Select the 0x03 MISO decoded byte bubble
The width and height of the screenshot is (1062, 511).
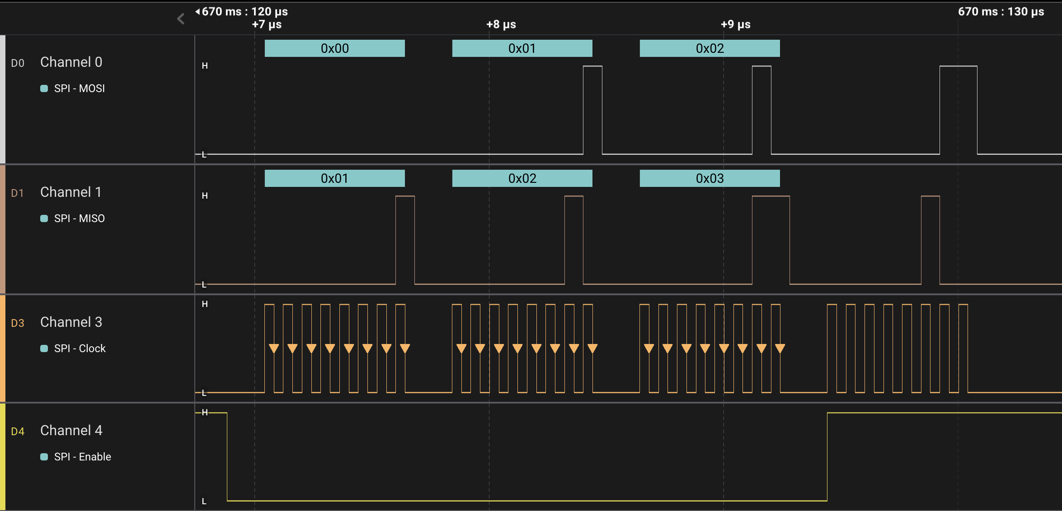[x=710, y=178]
